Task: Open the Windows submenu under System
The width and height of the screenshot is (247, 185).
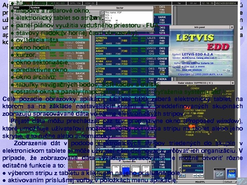Action: (x=41, y=15)
